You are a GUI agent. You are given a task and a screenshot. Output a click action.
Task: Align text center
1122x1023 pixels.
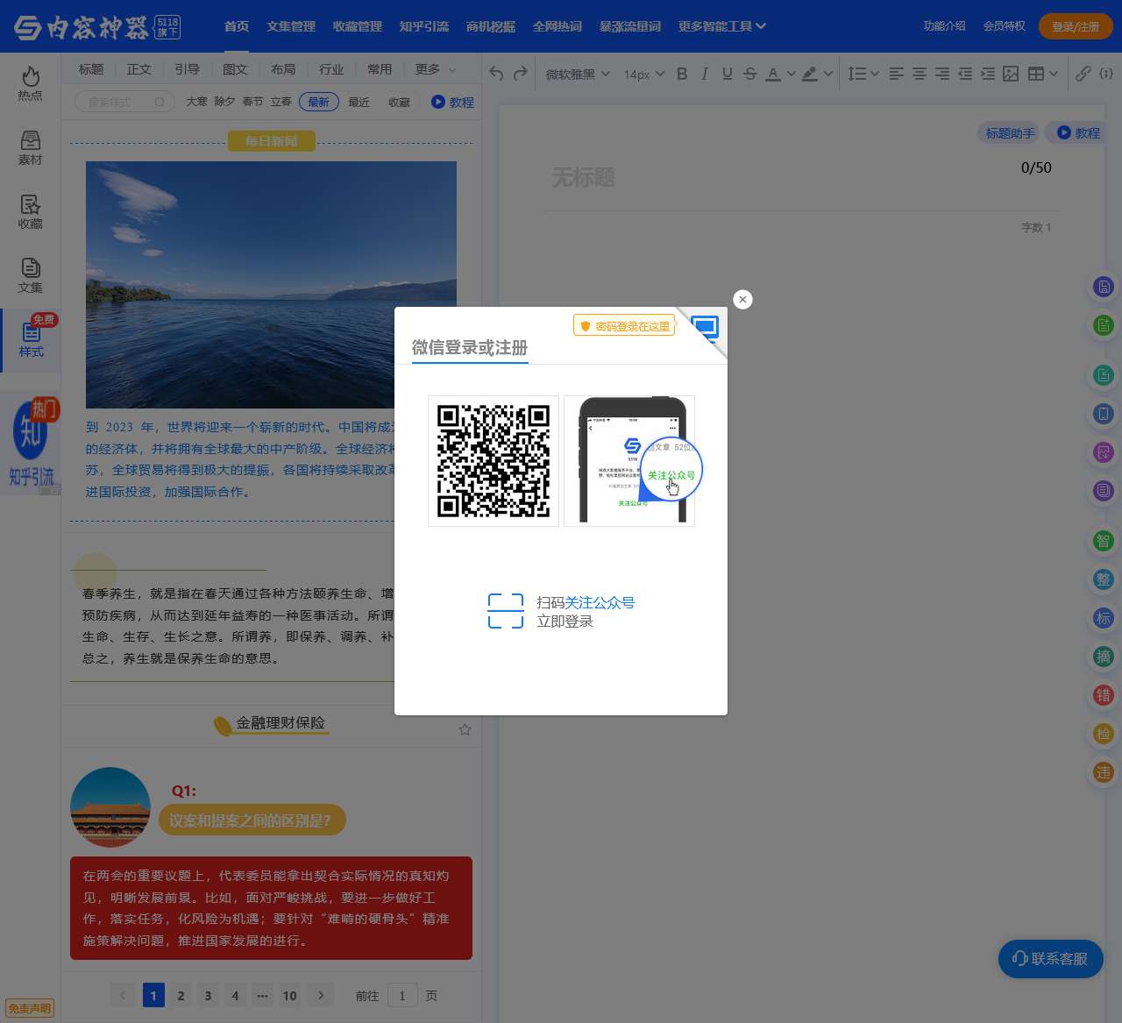click(919, 75)
